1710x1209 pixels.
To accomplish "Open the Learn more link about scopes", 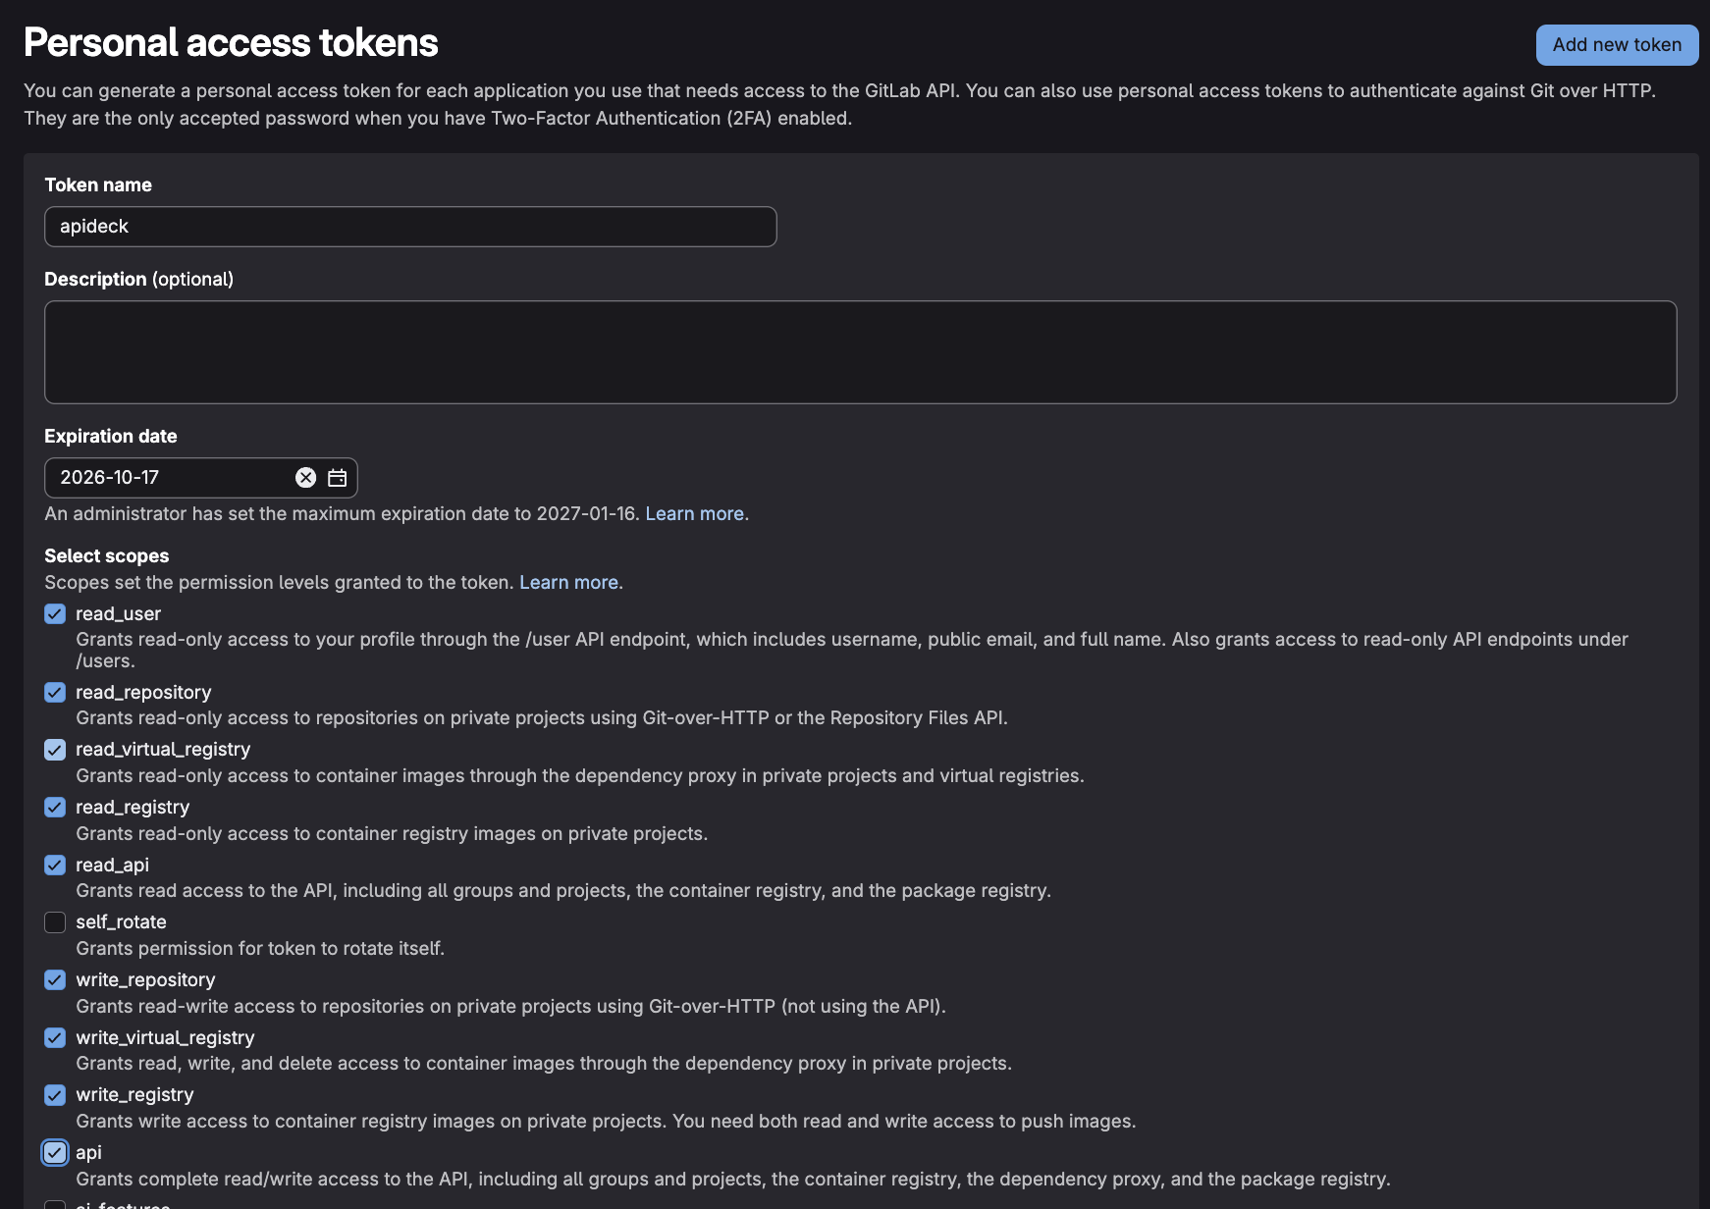I will (x=569, y=582).
